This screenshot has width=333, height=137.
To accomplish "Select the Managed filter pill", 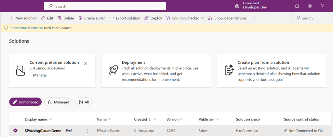I will (x=58, y=102).
